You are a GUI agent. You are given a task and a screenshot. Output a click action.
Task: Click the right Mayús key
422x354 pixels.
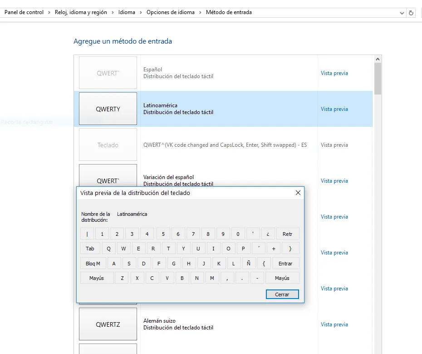(x=282, y=278)
